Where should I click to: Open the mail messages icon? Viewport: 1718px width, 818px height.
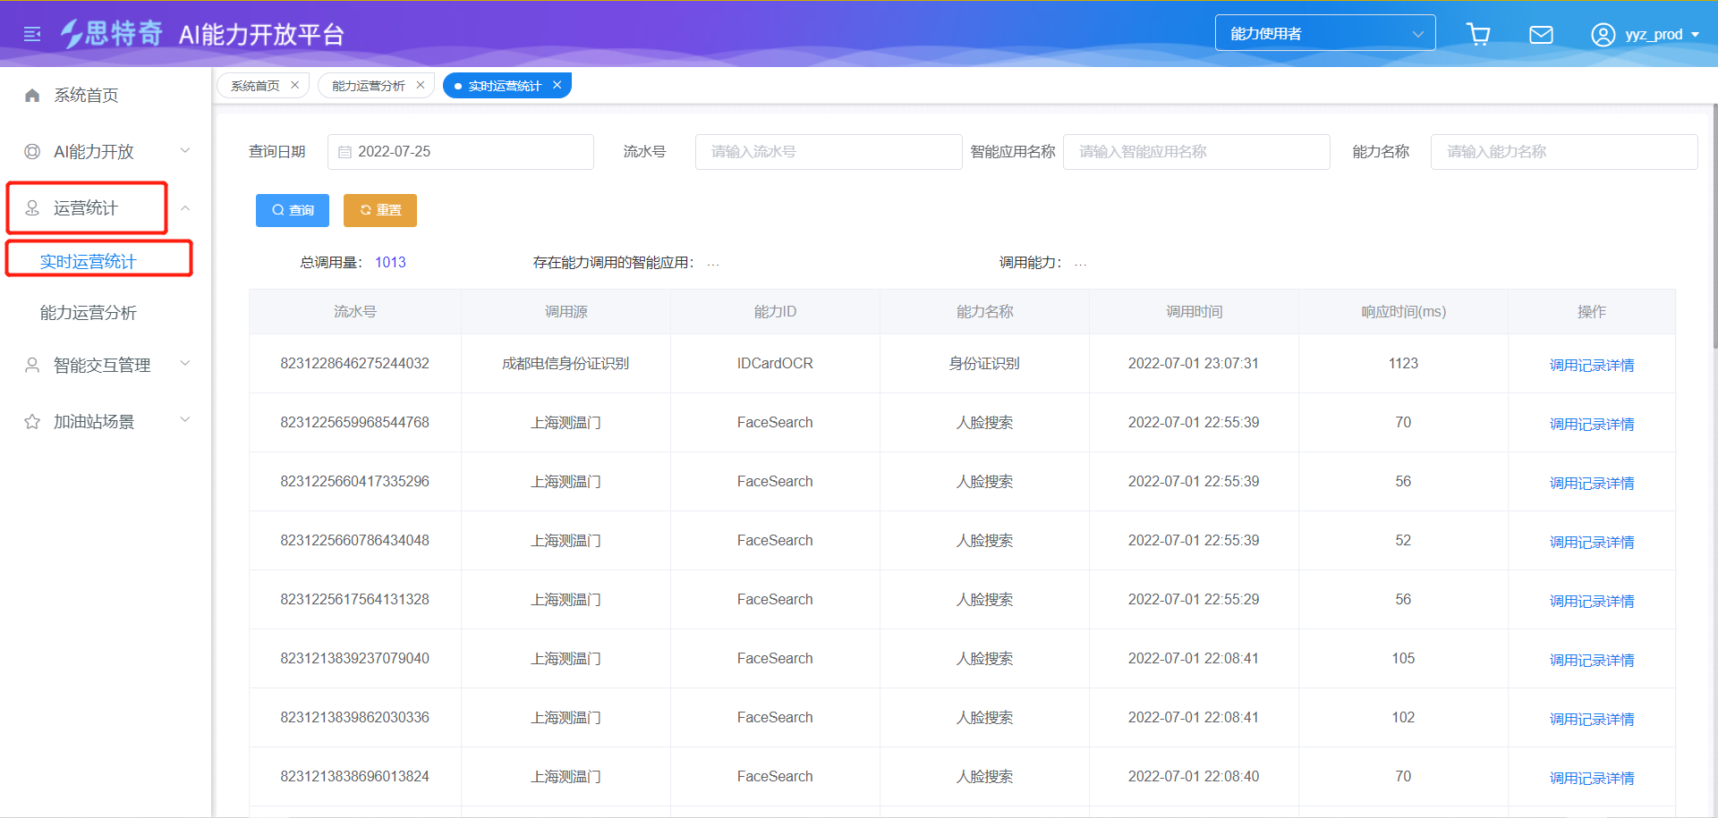pos(1541,35)
